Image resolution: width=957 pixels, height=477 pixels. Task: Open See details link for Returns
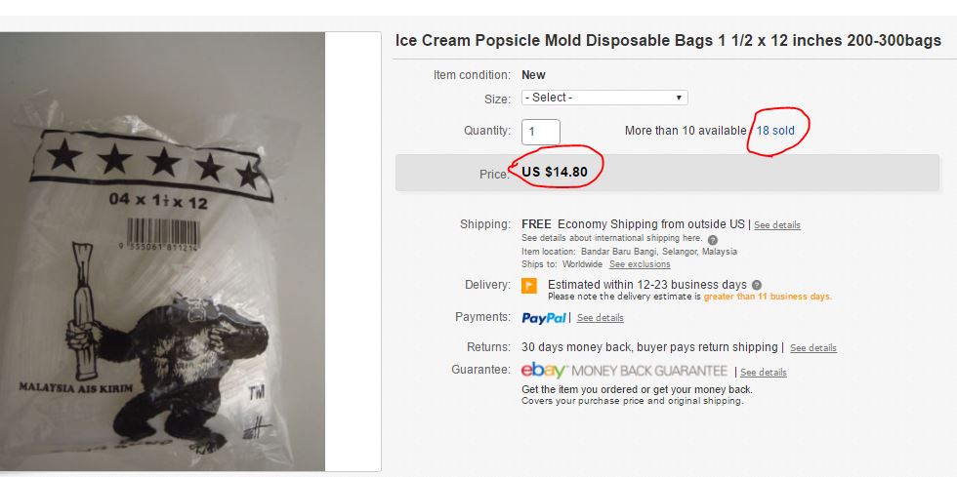point(813,348)
